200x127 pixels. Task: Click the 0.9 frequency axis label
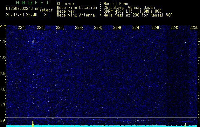click(x=3, y=73)
